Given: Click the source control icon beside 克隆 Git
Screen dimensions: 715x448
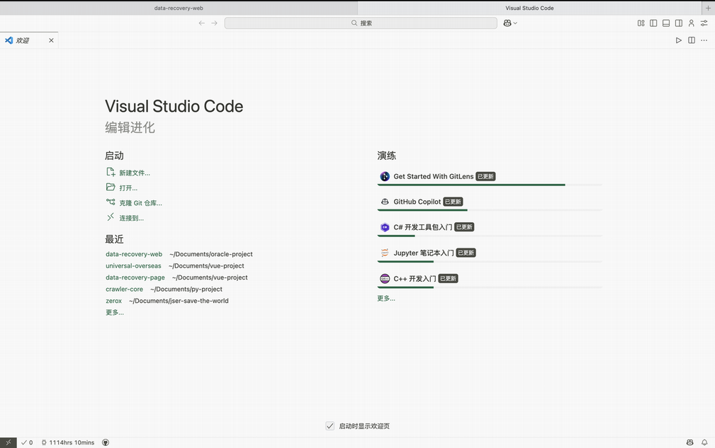Looking at the screenshot, I should click(x=111, y=202).
